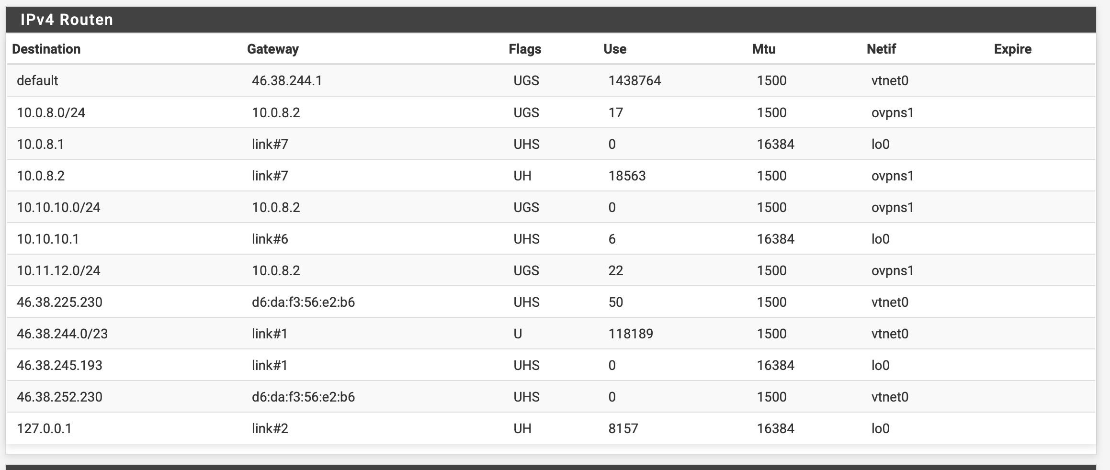Click the 127.0.0.1 loopback destination
The height and width of the screenshot is (470, 1110).
click(x=44, y=428)
